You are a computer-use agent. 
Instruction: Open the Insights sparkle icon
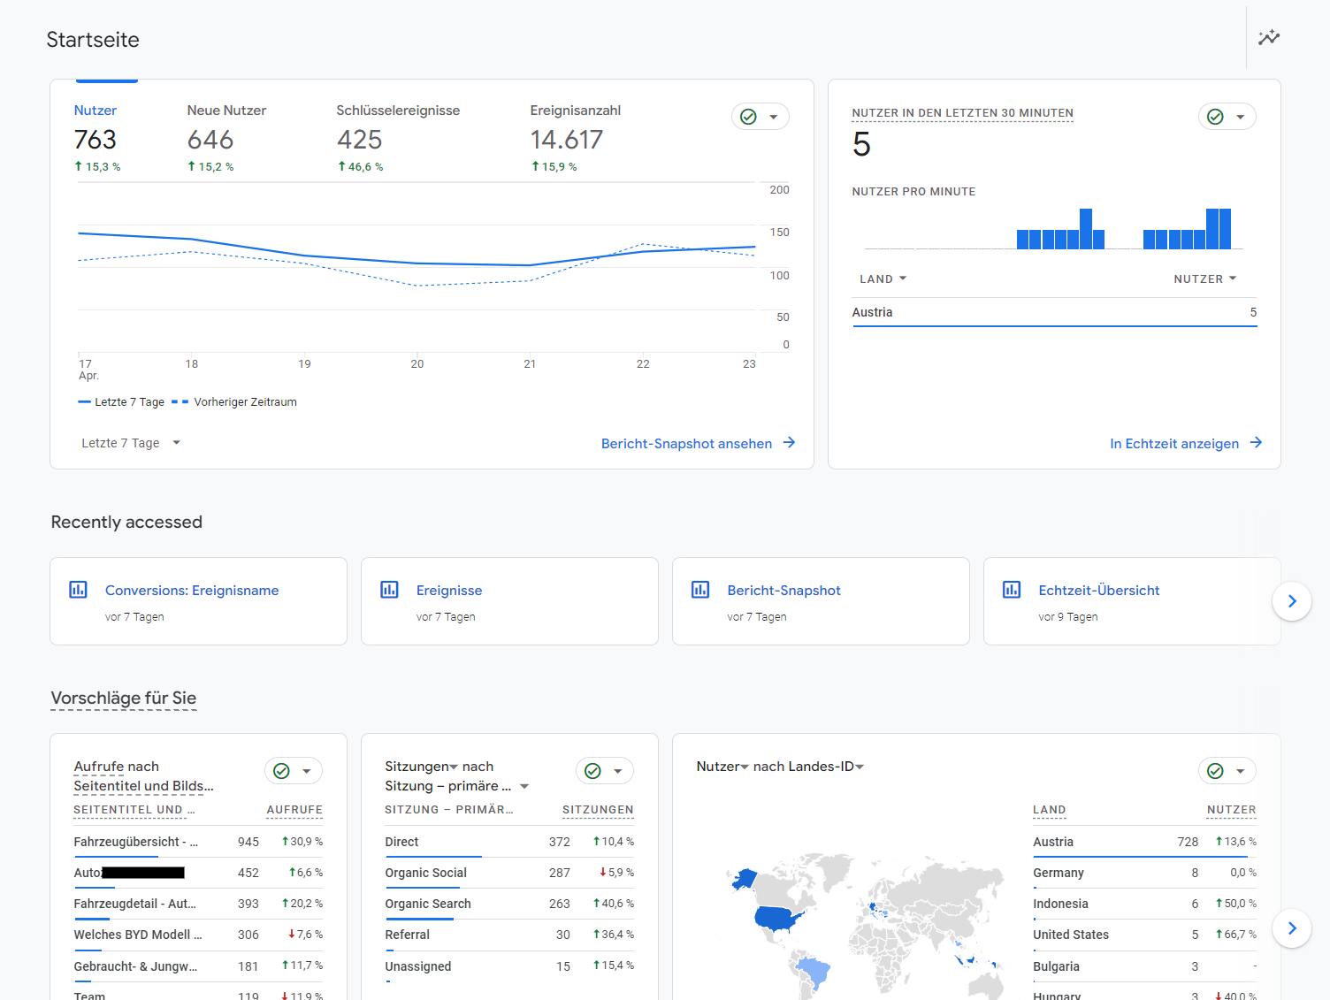pyautogui.click(x=1269, y=37)
